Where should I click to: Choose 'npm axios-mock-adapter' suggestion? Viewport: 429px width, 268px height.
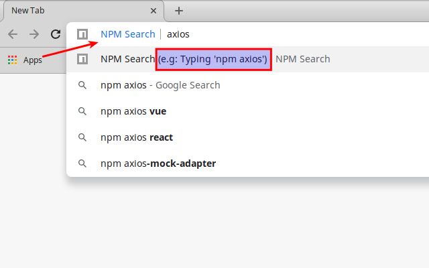(247, 163)
